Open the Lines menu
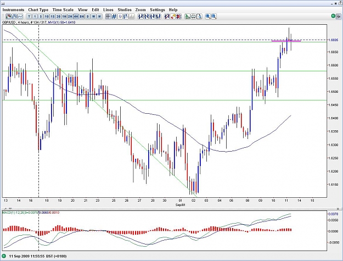Screen dimensions: 343x261 108,10
